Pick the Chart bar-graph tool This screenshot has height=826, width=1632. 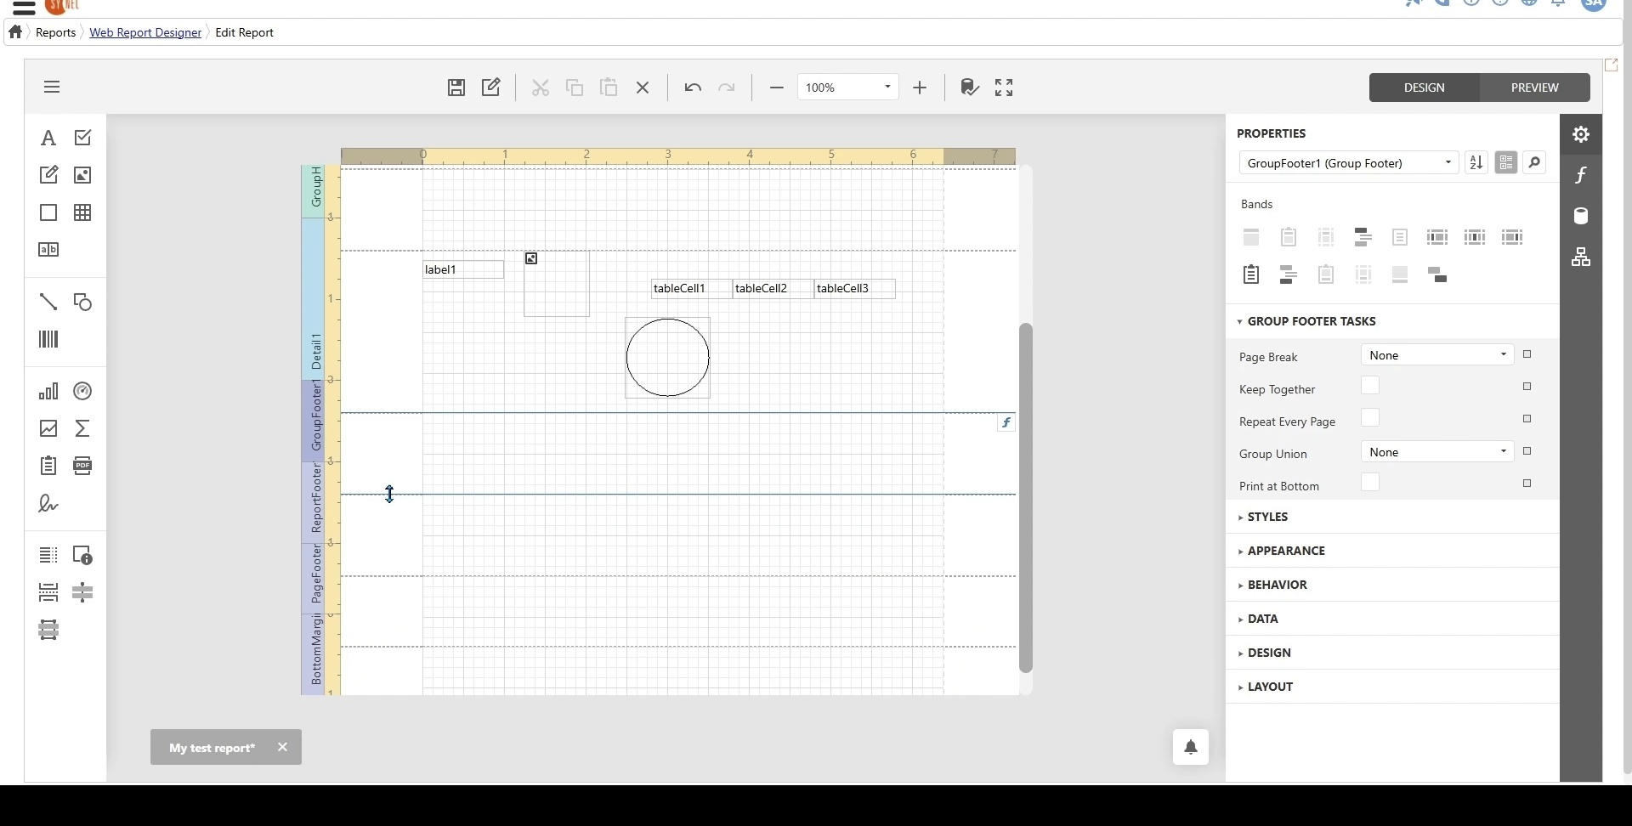click(x=48, y=391)
